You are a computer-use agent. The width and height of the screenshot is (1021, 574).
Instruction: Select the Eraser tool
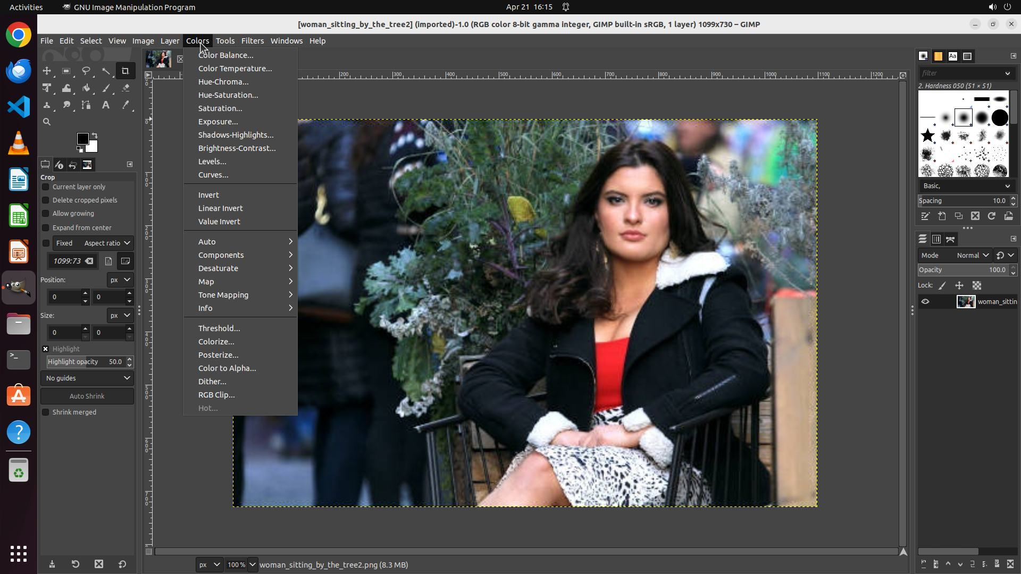[125, 88]
